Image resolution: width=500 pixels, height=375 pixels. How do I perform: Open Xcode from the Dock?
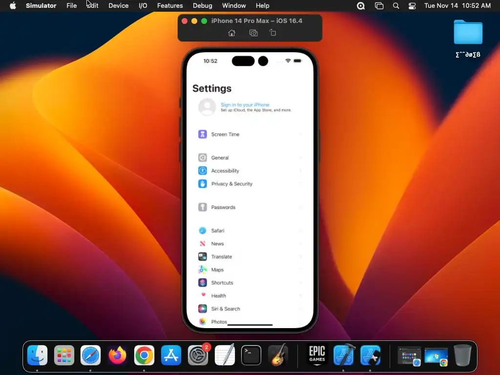[x=344, y=355]
